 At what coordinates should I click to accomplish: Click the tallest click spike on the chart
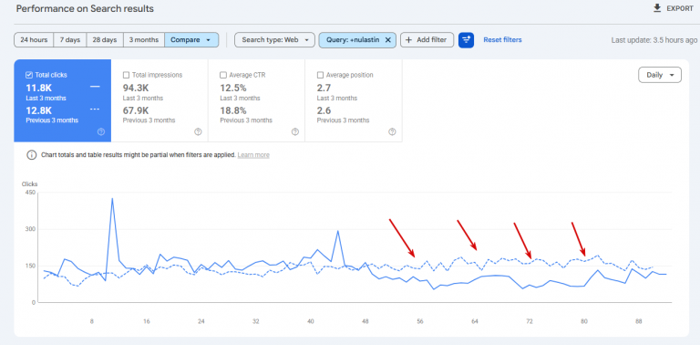click(x=112, y=198)
